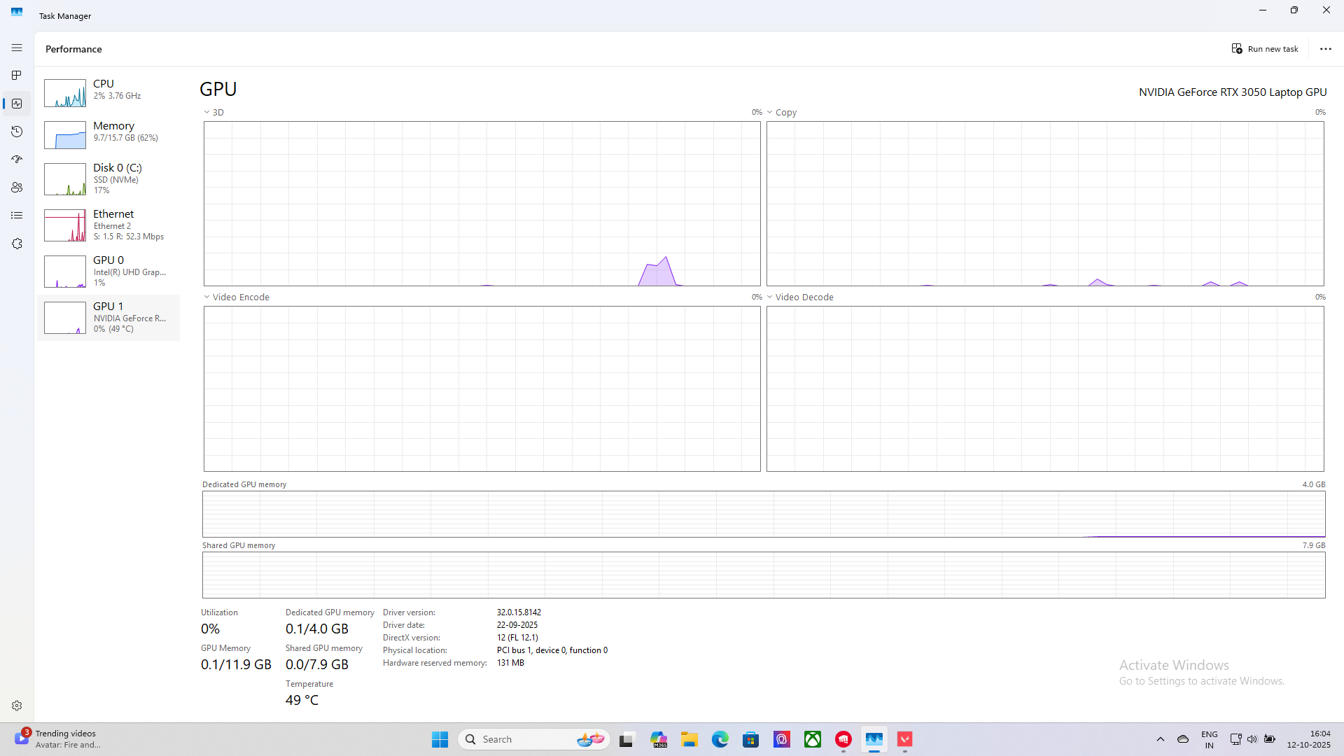Viewport: 1344px width, 756px height.
Task: Select Ethernet in the performance list
Action: click(108, 225)
